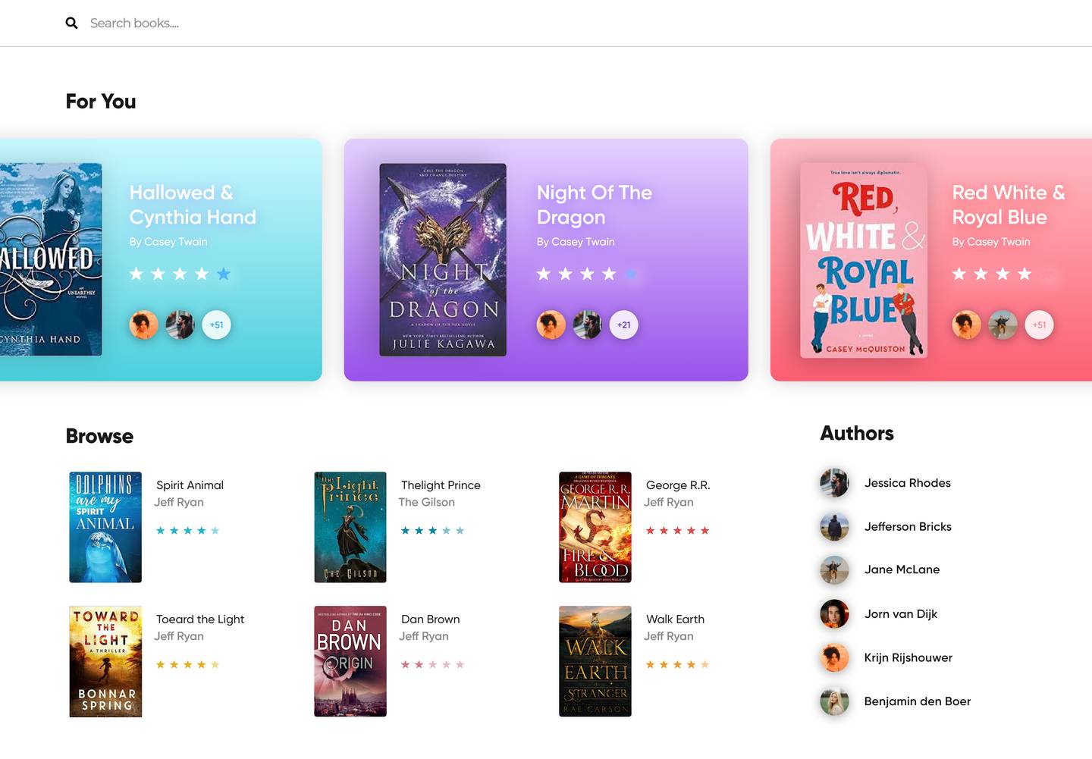Click second star under Dan Brown
The height and width of the screenshot is (759, 1092).
click(419, 665)
